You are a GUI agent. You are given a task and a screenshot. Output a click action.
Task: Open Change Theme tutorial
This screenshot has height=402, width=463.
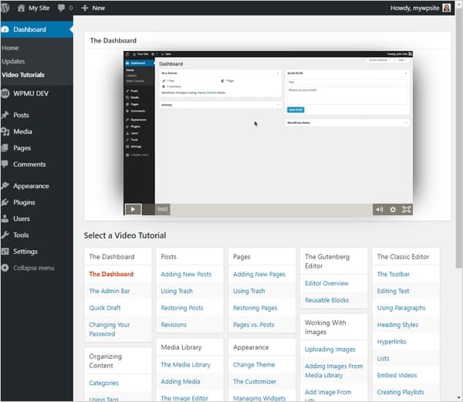click(x=254, y=365)
